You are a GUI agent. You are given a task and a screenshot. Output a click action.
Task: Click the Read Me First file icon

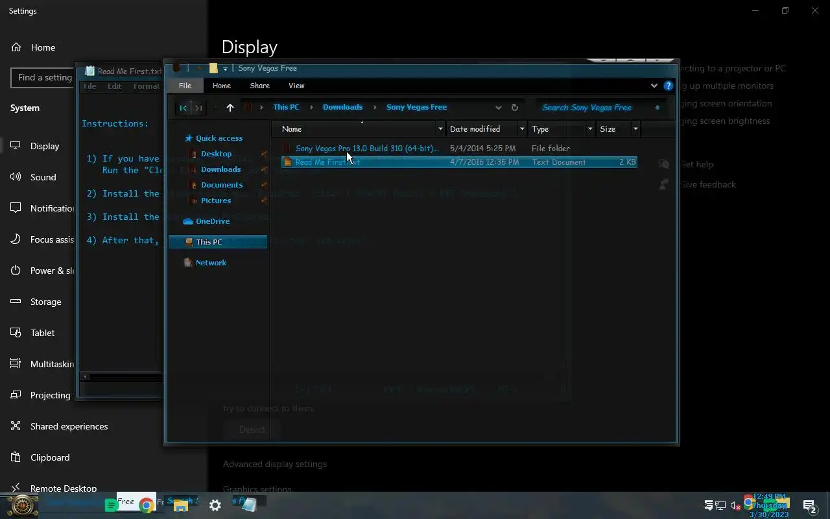click(288, 162)
